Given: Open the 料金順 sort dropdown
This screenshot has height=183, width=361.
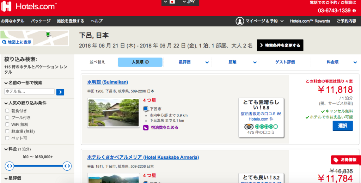Looking at the screenshot, I should (335, 62).
